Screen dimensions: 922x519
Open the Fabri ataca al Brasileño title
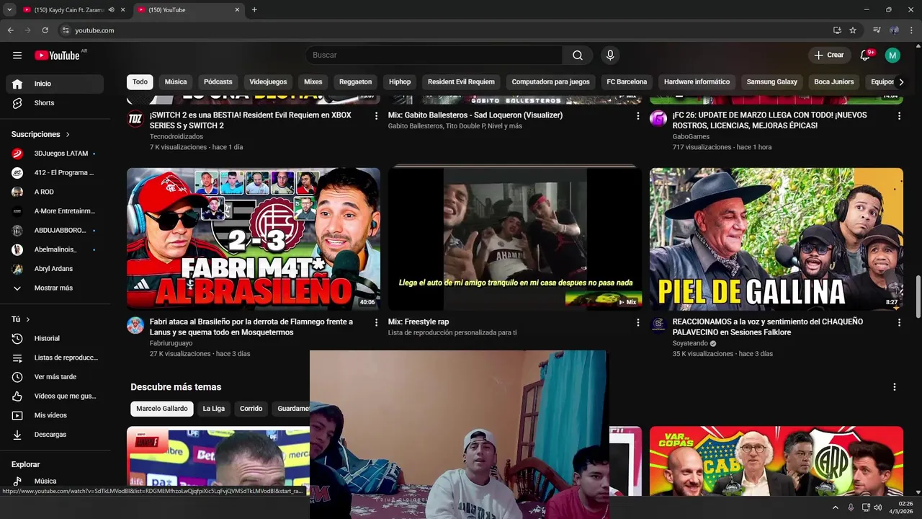tap(251, 327)
